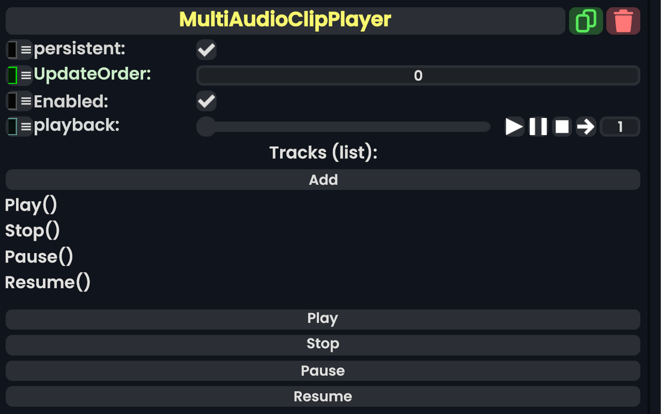Viewport: 661px width, 414px height.
Task: Uncheck the persistent checkbox
Action: pyautogui.click(x=206, y=50)
